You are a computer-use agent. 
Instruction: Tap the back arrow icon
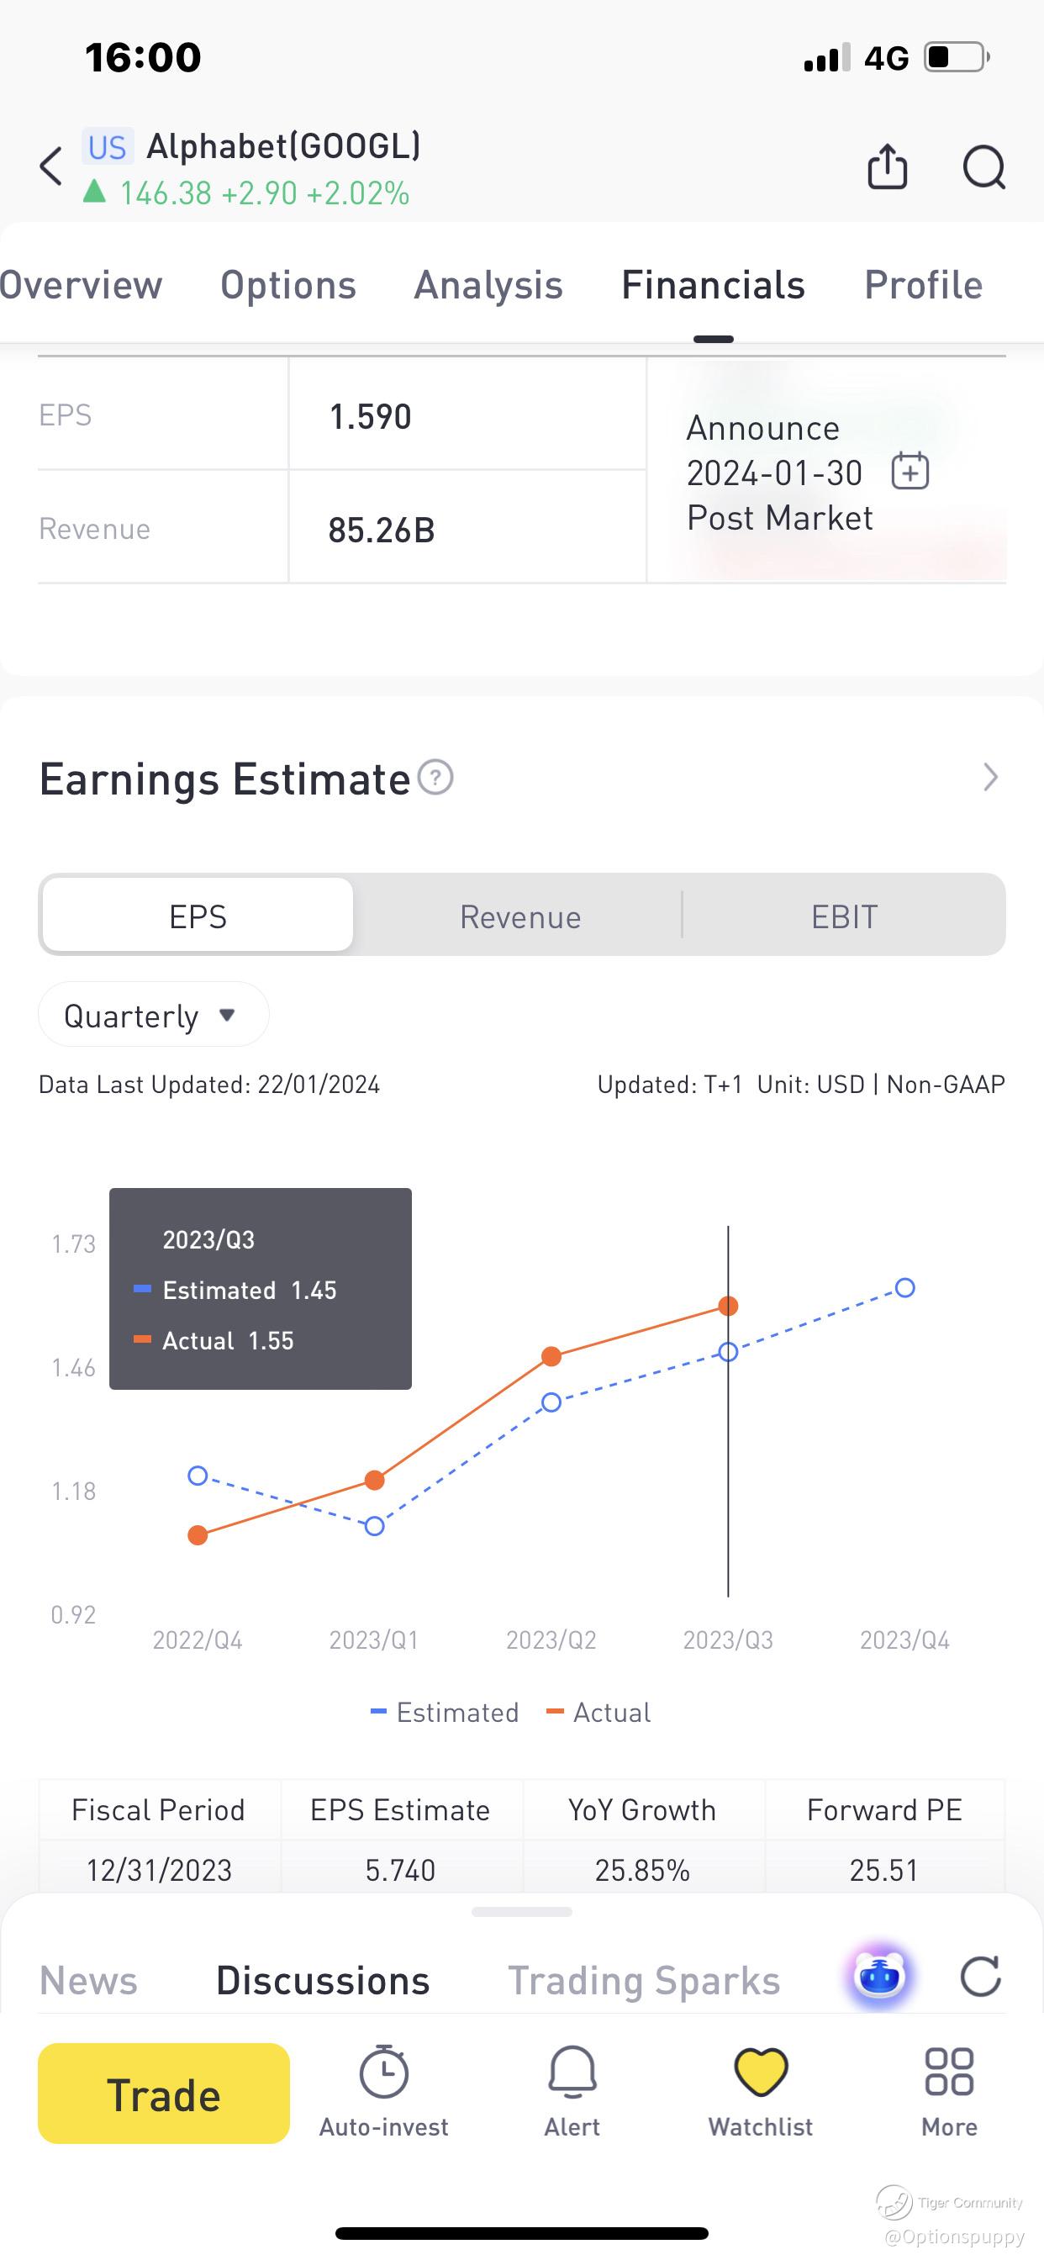52,166
